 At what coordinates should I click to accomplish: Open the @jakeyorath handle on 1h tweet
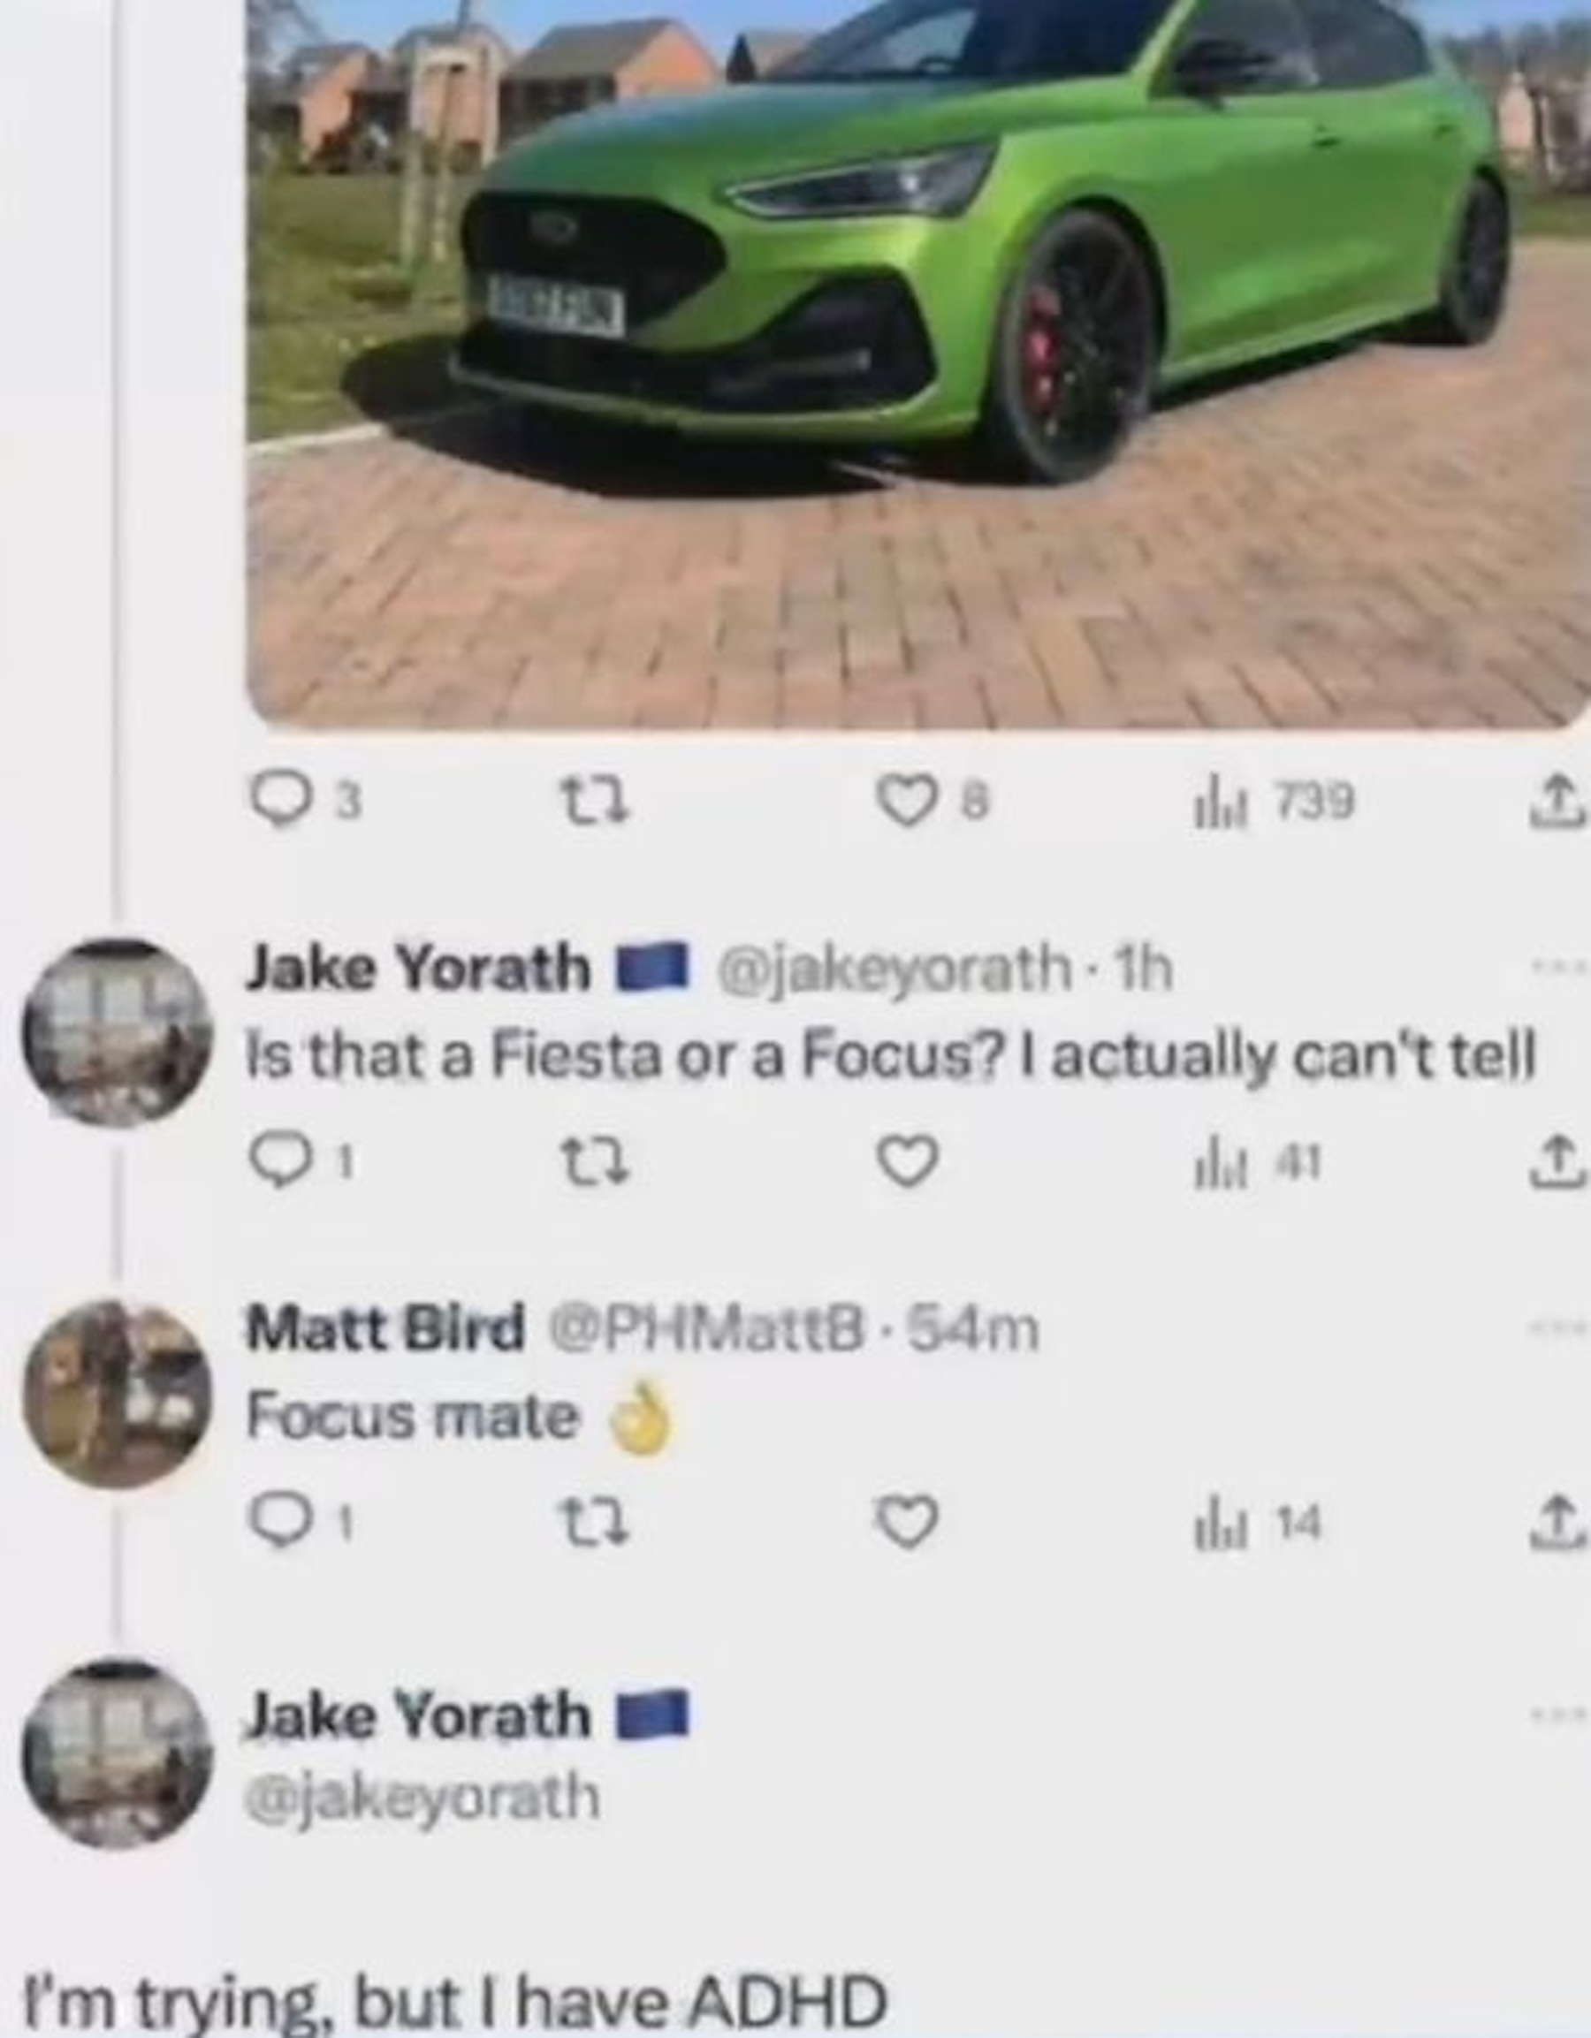pos(893,970)
